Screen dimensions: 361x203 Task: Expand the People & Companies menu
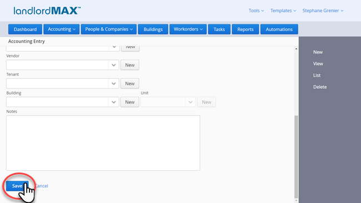pos(109,29)
